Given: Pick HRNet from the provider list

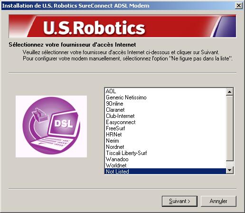Looking at the screenshot, I should coord(166,135).
